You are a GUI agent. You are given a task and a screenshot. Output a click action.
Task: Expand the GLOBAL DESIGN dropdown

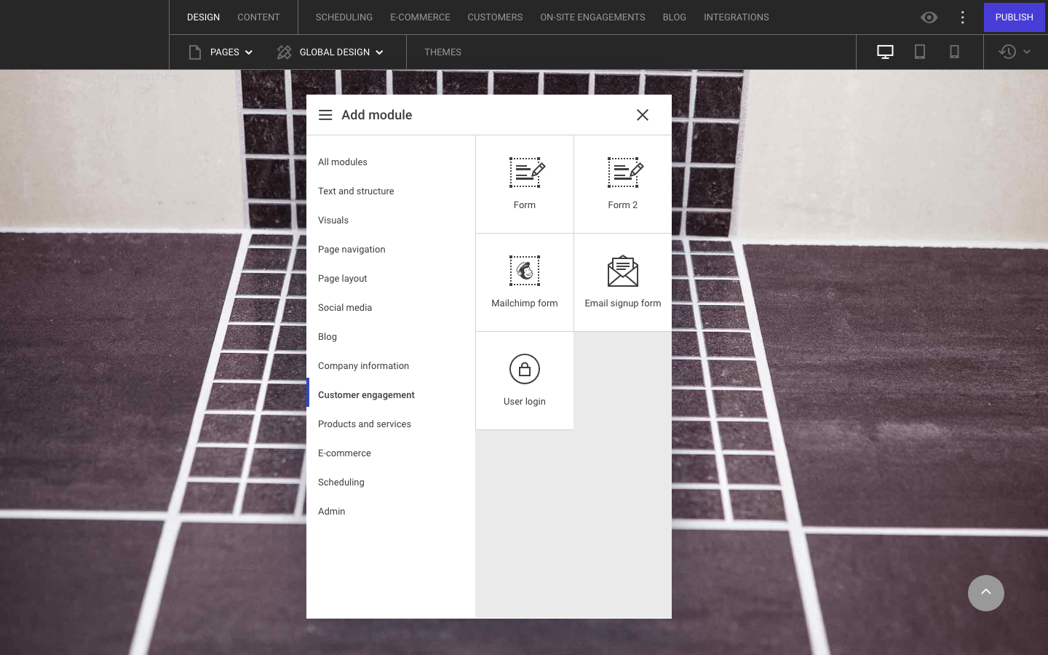pyautogui.click(x=379, y=52)
